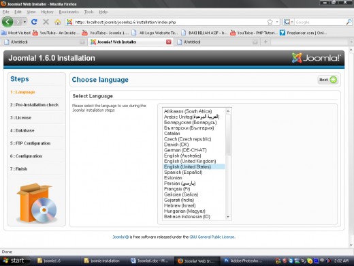Open the File menu
Screen dimensions: 354x266
tap(5, 12)
